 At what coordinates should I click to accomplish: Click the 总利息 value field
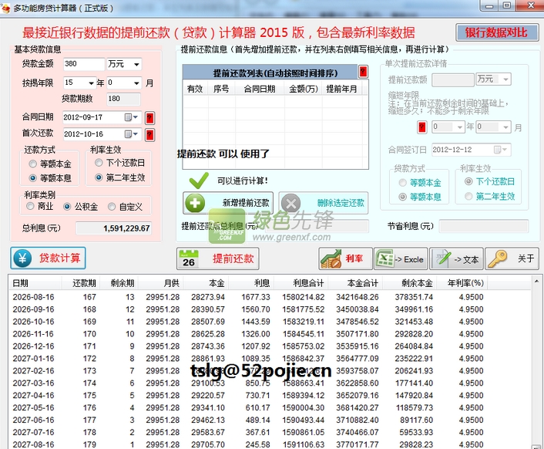(x=114, y=228)
